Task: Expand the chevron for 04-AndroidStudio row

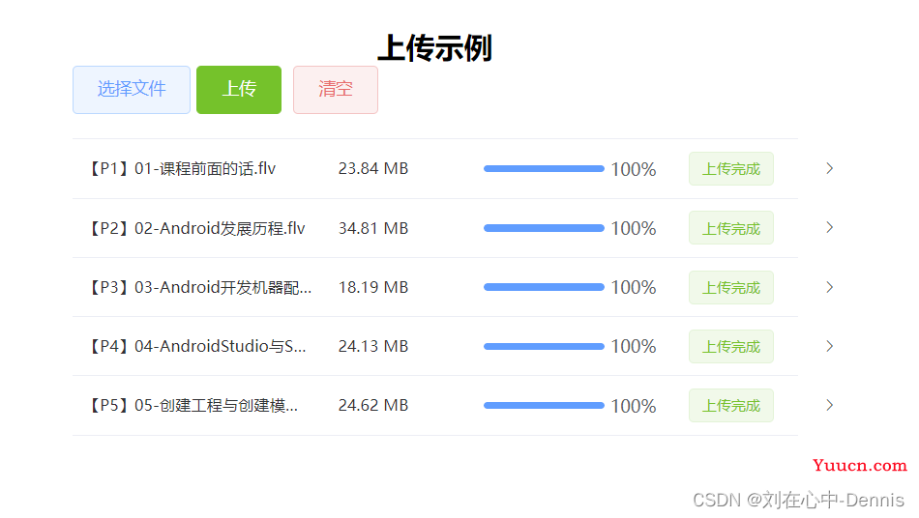Action: [829, 347]
